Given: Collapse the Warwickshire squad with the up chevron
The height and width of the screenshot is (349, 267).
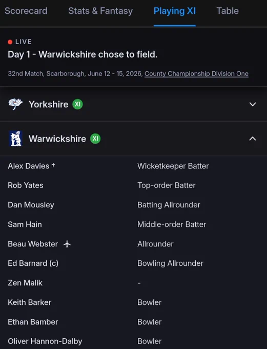Looking at the screenshot, I should point(253,139).
